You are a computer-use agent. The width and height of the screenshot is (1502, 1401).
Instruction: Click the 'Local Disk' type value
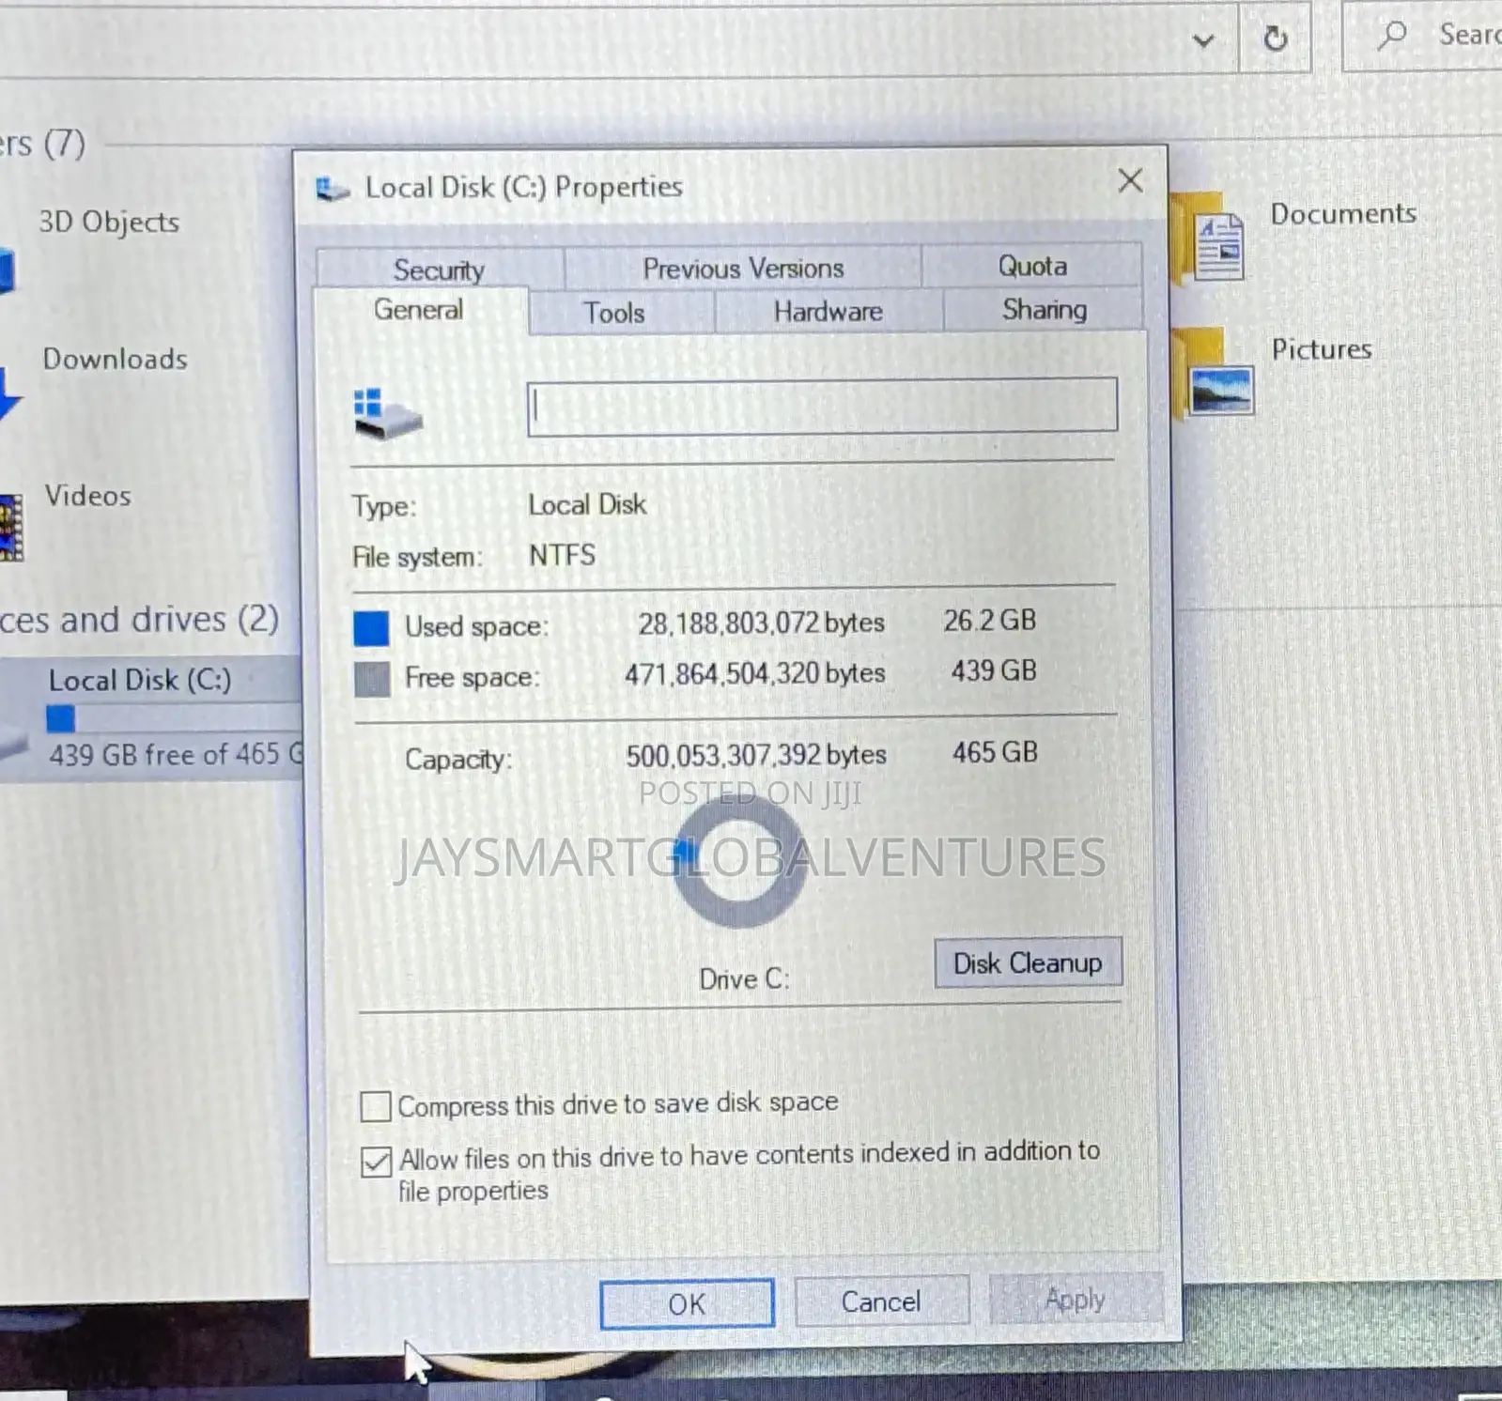tap(587, 504)
